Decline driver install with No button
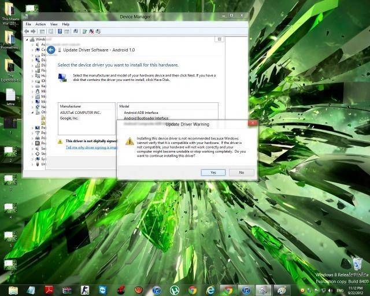 point(242,172)
